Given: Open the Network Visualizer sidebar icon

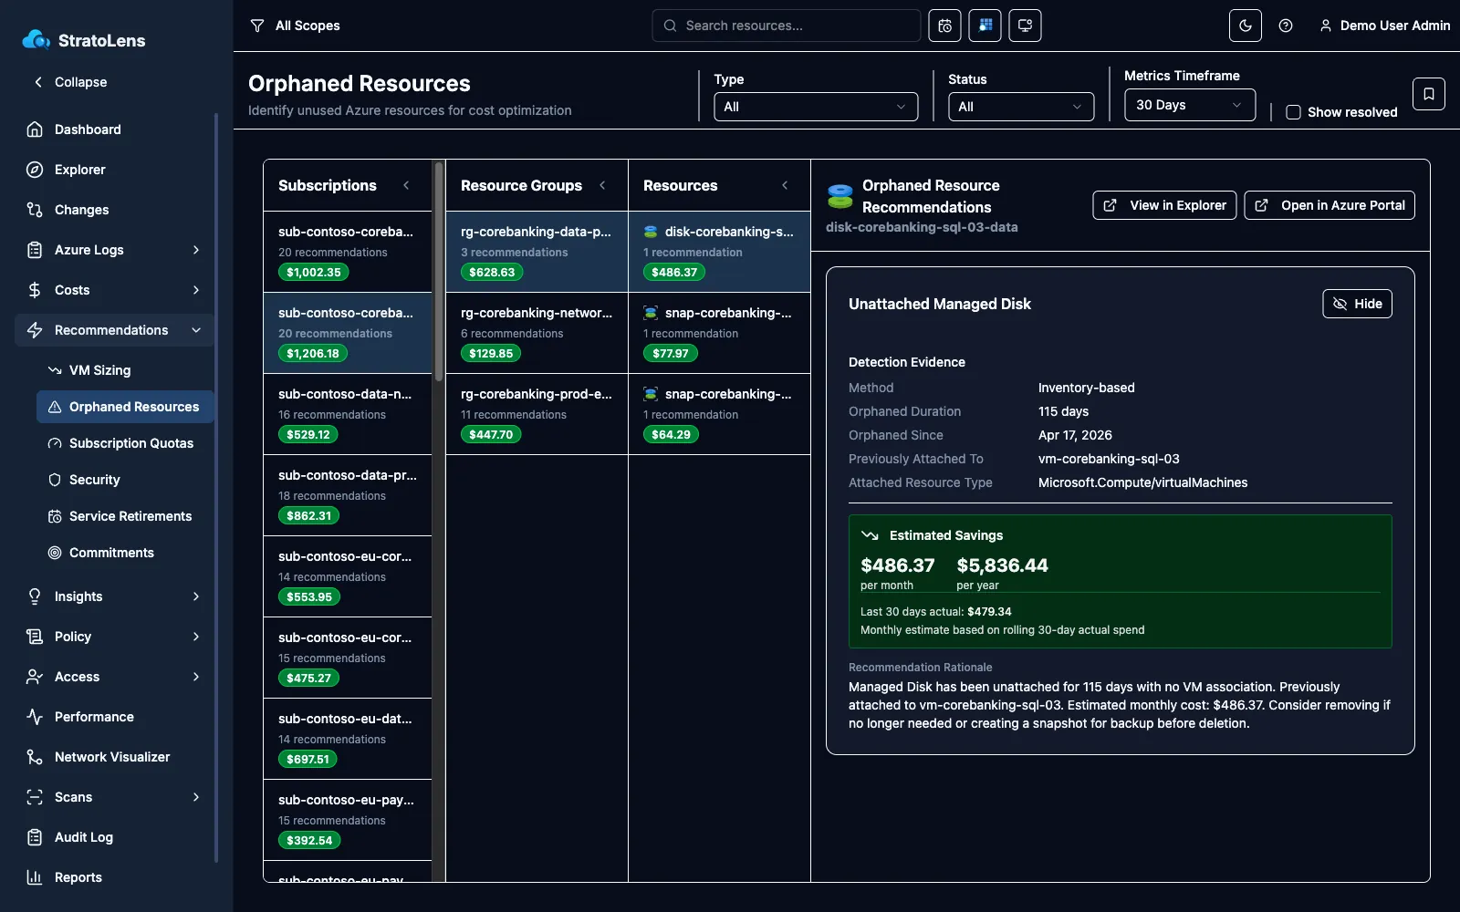Looking at the screenshot, I should tap(35, 757).
